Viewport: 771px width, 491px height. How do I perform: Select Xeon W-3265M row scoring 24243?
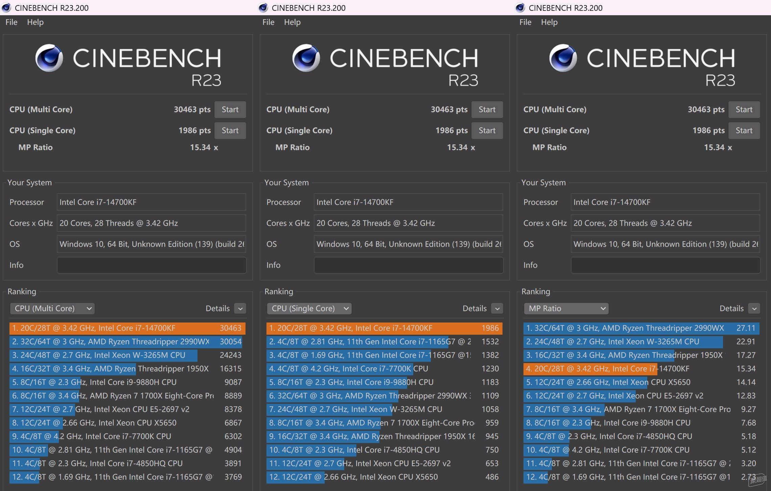[127, 355]
